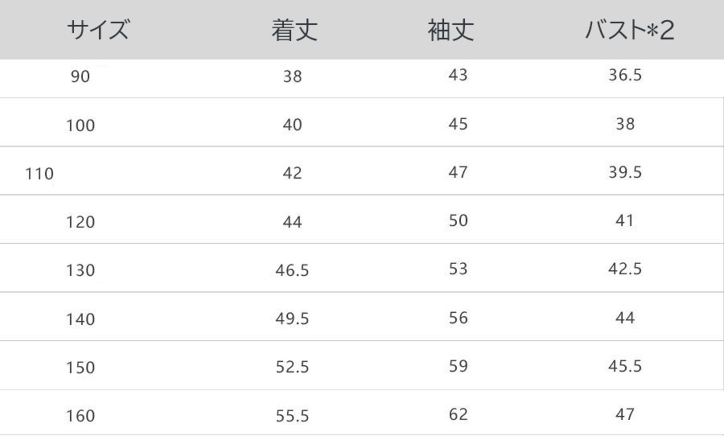Screen dimensions: 724x436
Task: Select the 袖丈 column header
Action: click(x=450, y=31)
